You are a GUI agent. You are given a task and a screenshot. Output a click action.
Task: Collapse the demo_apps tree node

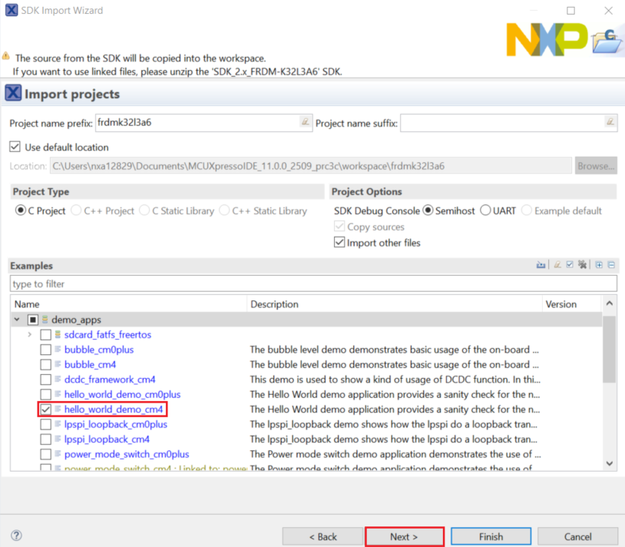pyautogui.click(x=17, y=320)
